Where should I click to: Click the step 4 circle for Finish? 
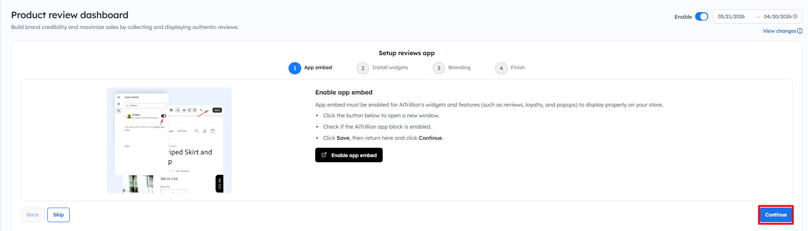point(501,68)
